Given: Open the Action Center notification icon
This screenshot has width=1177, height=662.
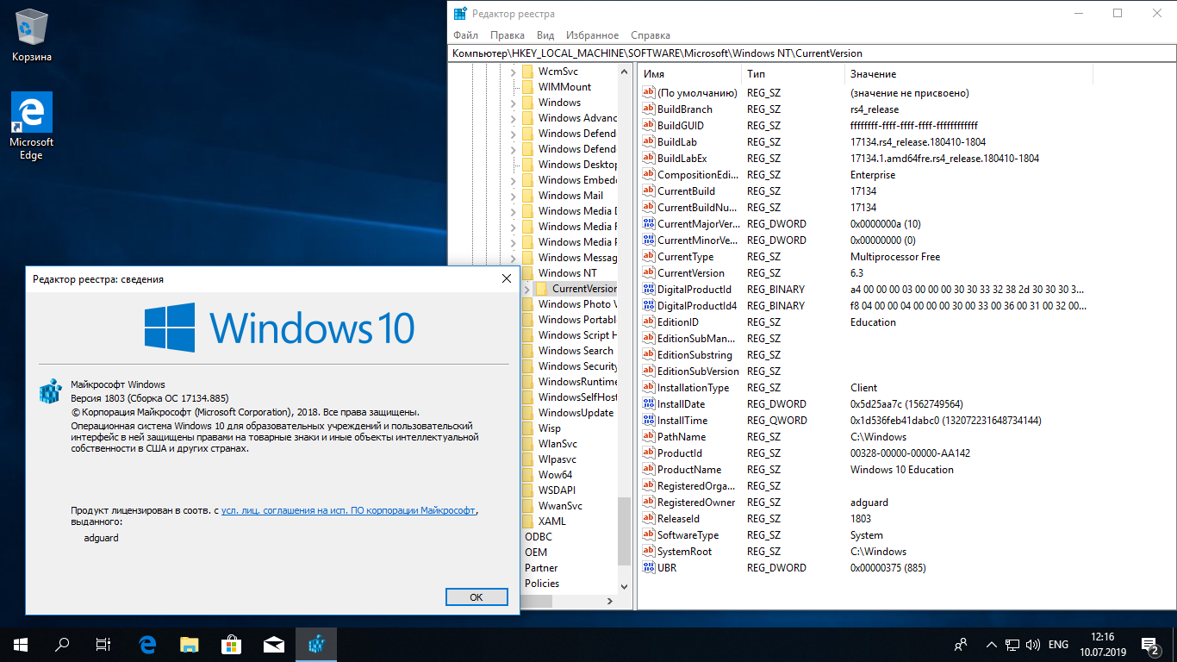Looking at the screenshot, I should click(1149, 644).
